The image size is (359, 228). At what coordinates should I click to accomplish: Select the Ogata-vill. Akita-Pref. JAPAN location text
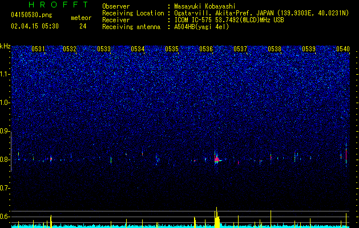(261, 13)
